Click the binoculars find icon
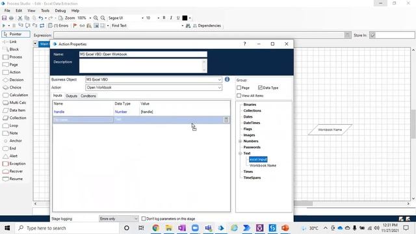The width and height of the screenshot is (416, 234). tap(188, 26)
